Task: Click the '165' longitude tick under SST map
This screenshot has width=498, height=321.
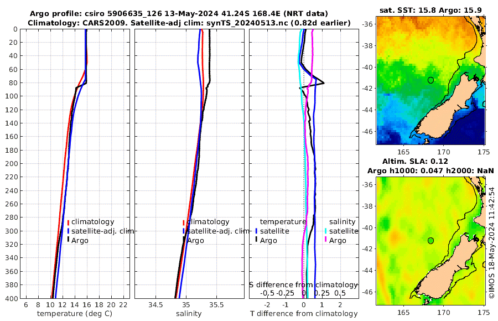Action: pos(403,152)
